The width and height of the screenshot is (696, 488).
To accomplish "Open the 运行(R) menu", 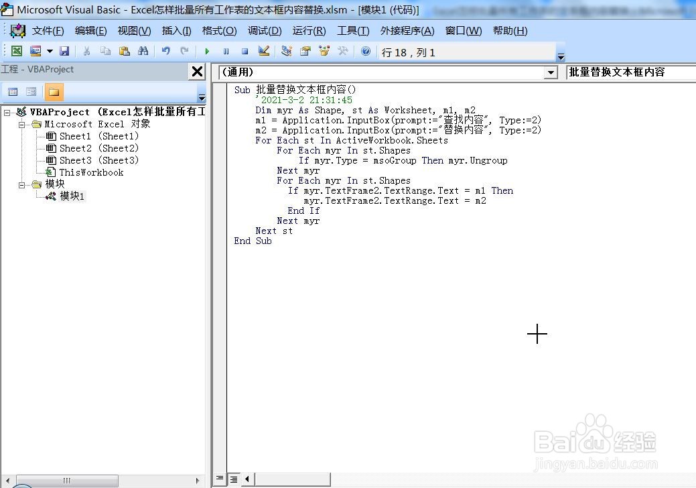I will 309,31.
